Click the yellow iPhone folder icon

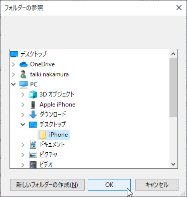coord(43,135)
